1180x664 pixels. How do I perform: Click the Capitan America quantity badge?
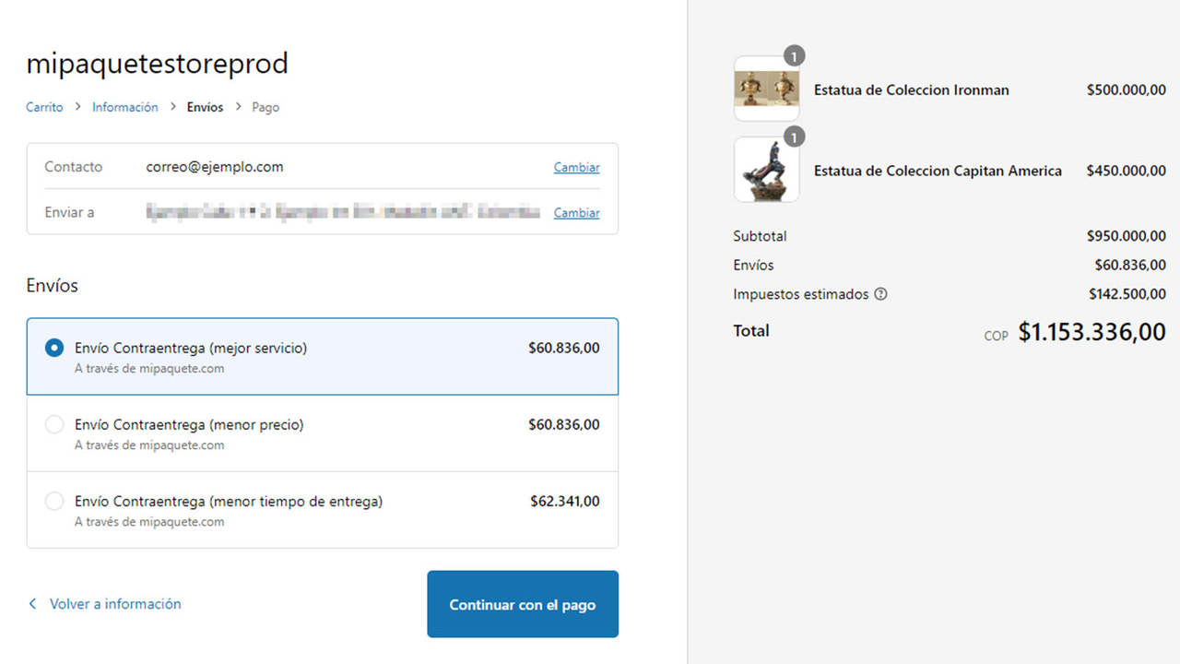coord(795,136)
